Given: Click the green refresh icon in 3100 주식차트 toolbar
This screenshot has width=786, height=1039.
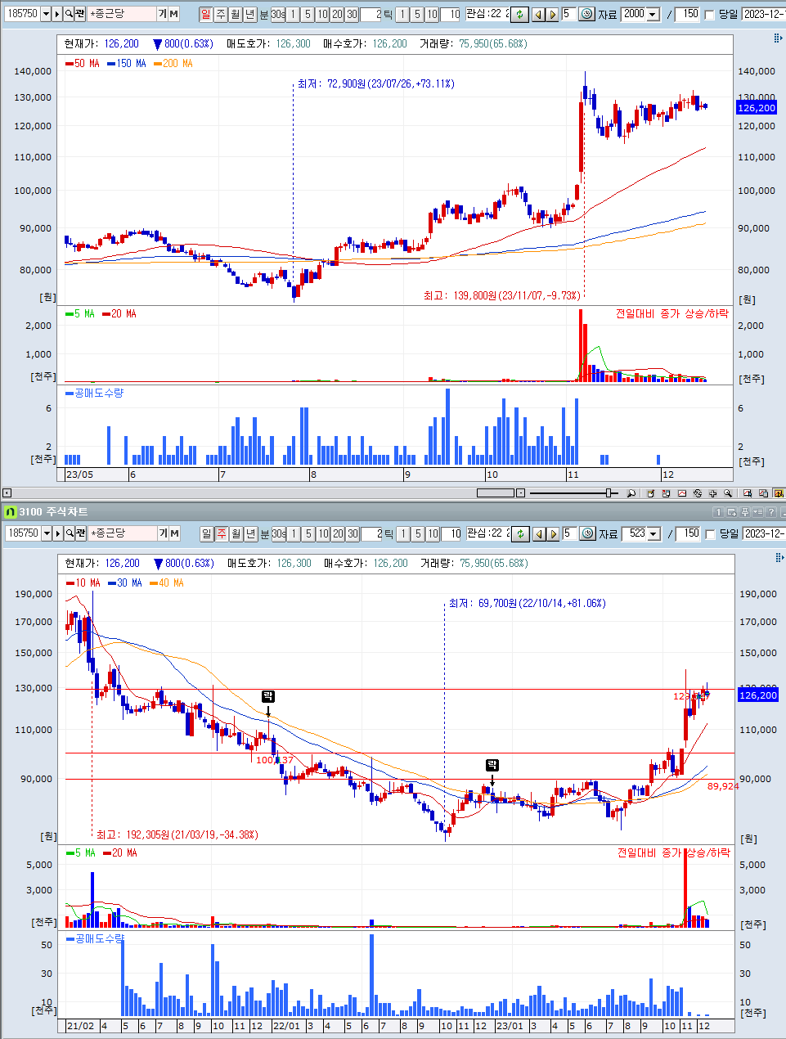Looking at the screenshot, I should point(520,533).
